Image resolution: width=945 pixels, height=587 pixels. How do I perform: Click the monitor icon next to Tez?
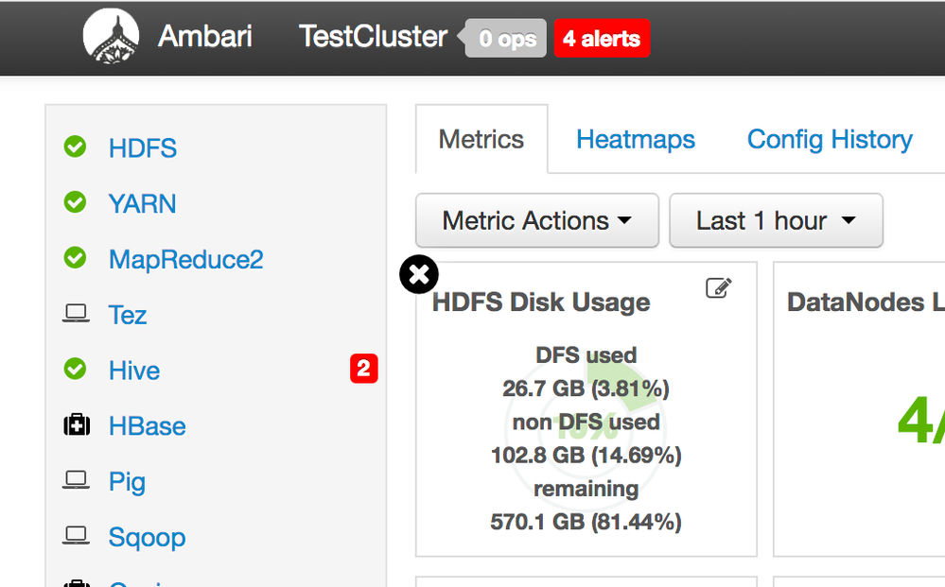point(75,314)
